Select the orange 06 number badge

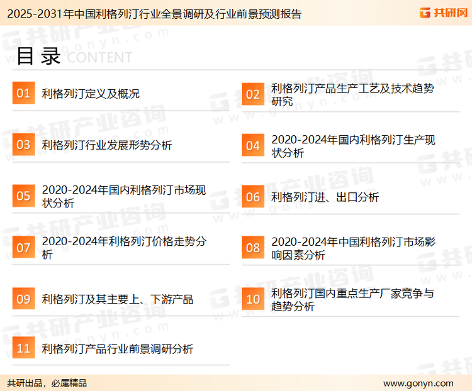[253, 197]
